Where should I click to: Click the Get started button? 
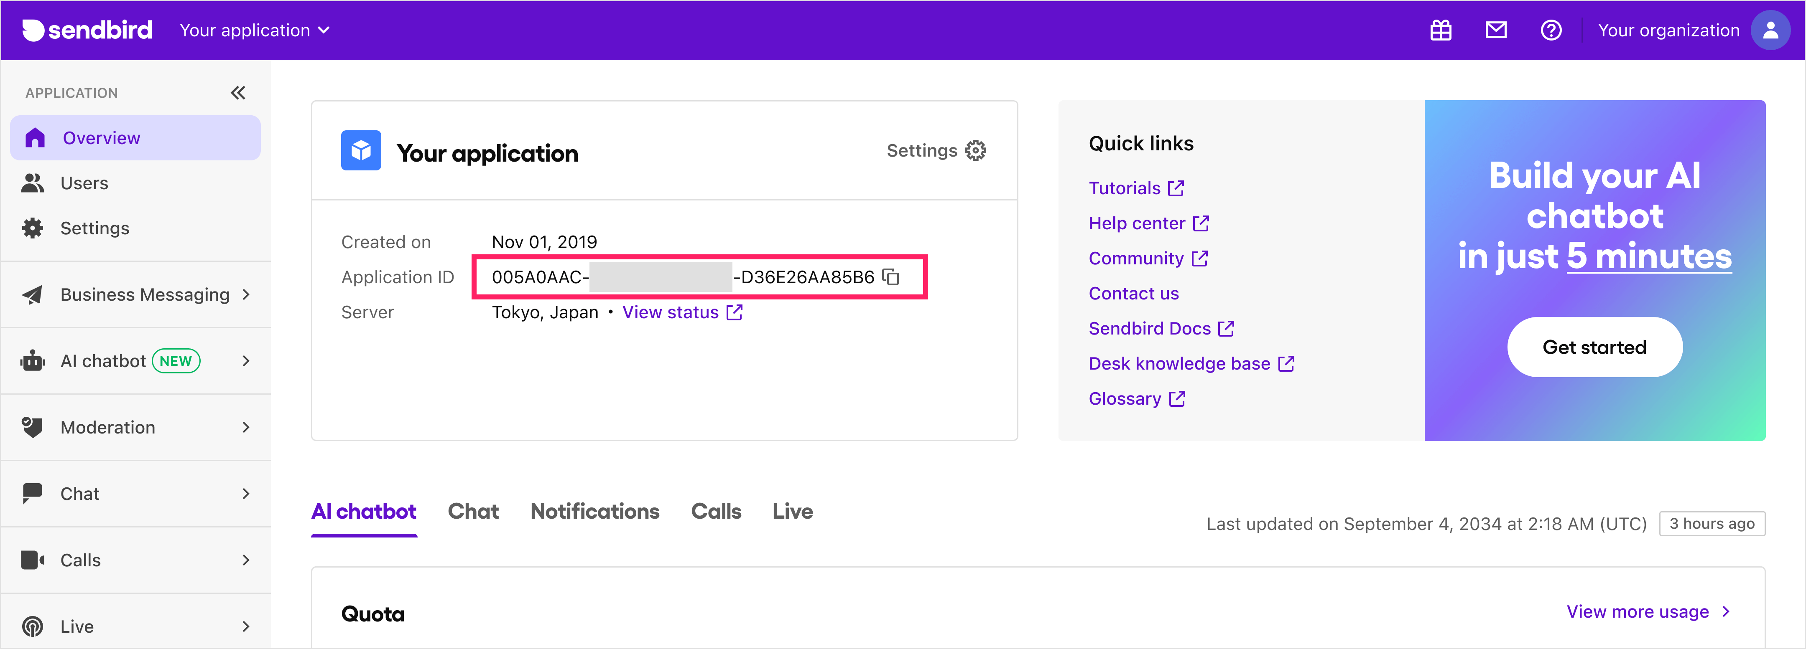pyautogui.click(x=1594, y=347)
